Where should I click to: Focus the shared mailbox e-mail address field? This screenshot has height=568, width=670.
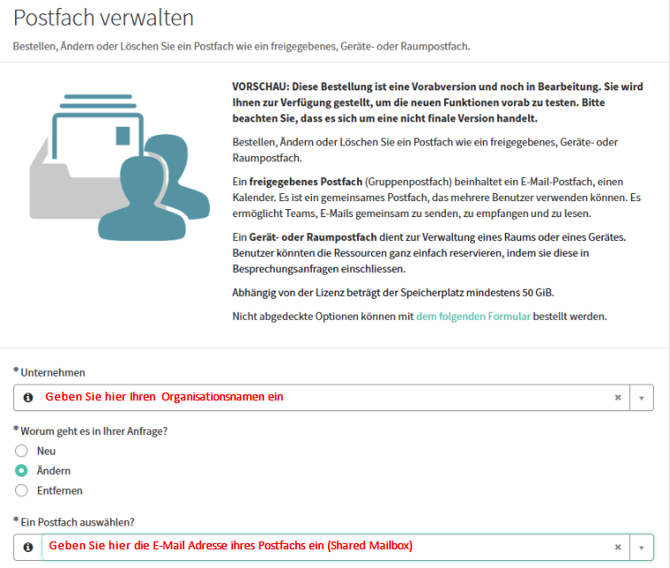319,547
